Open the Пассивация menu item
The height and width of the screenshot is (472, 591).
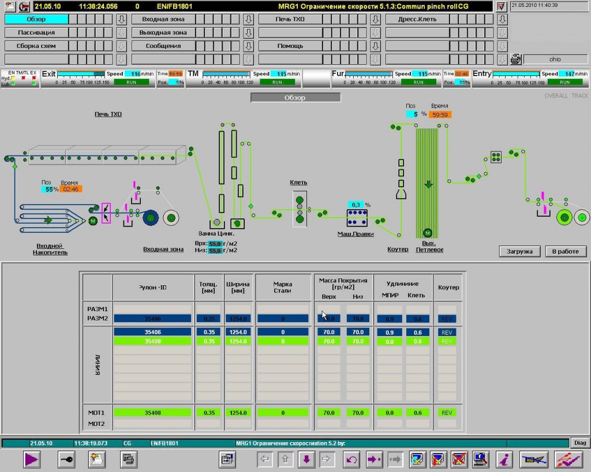[36, 33]
